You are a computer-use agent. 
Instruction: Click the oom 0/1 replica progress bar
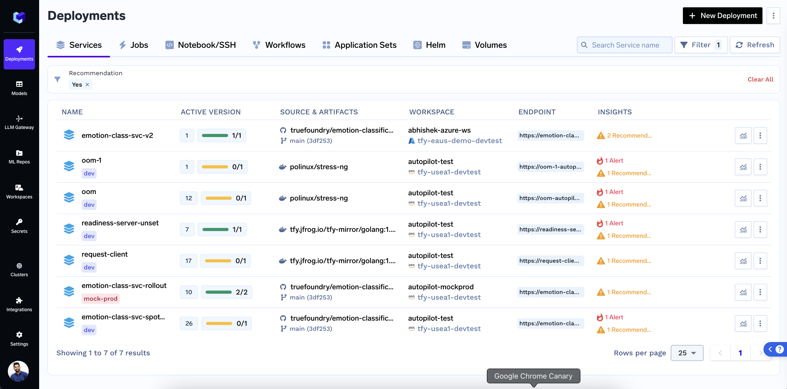click(x=218, y=198)
